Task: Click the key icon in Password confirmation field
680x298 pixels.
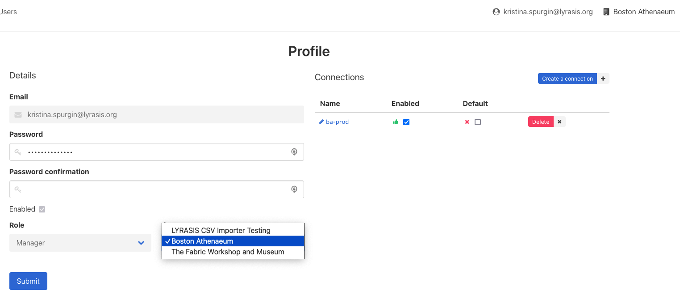Action: 17,189
